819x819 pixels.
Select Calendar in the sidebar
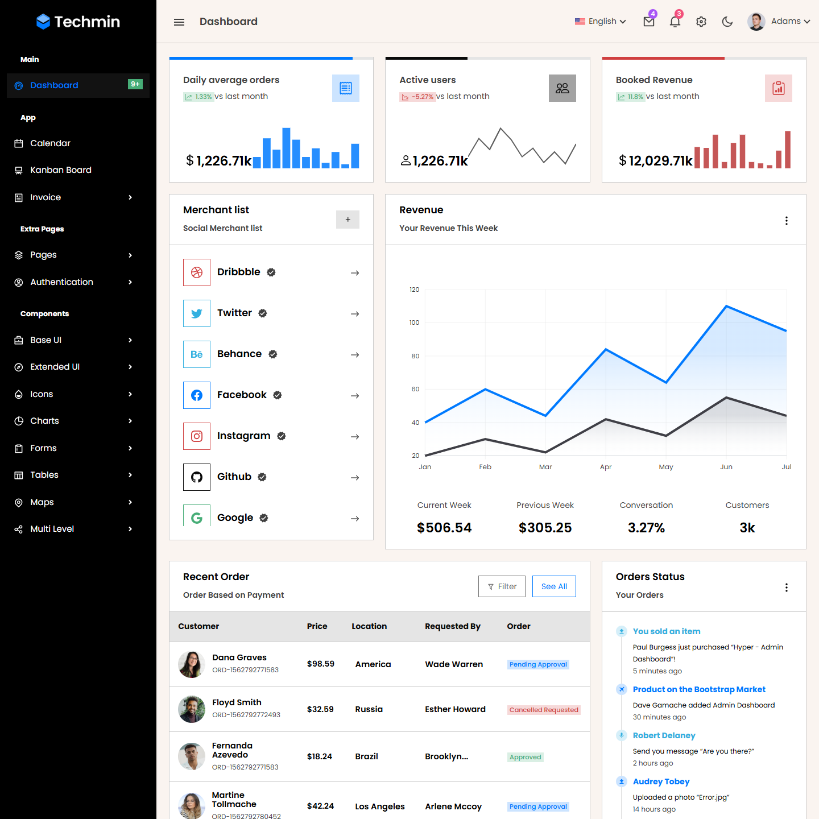pos(51,143)
